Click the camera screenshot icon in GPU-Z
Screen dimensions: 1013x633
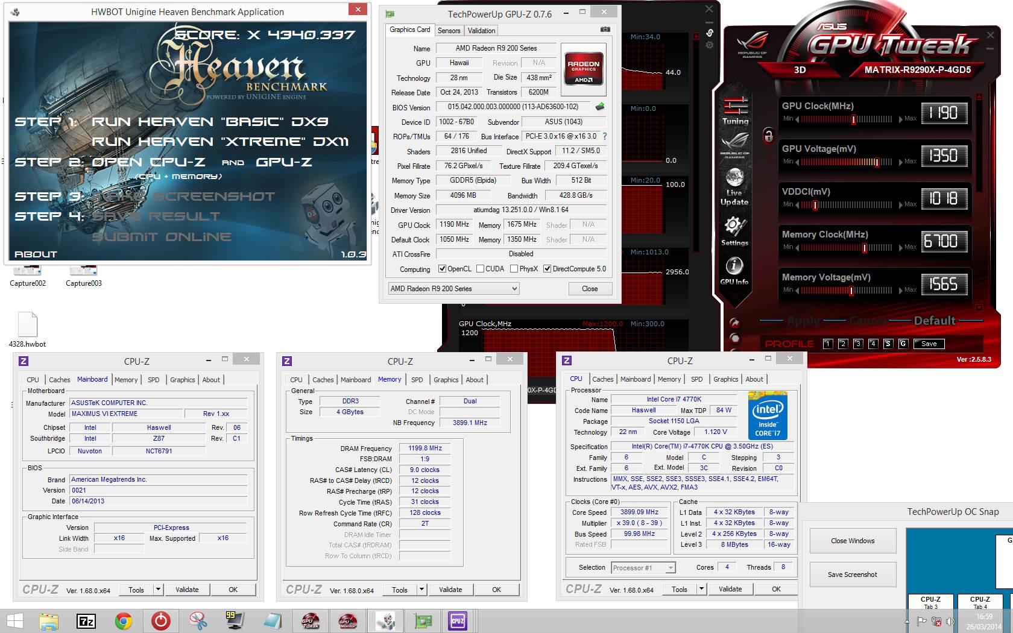coord(605,30)
